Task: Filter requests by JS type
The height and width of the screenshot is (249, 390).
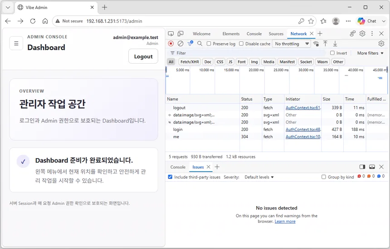Action: point(230,62)
